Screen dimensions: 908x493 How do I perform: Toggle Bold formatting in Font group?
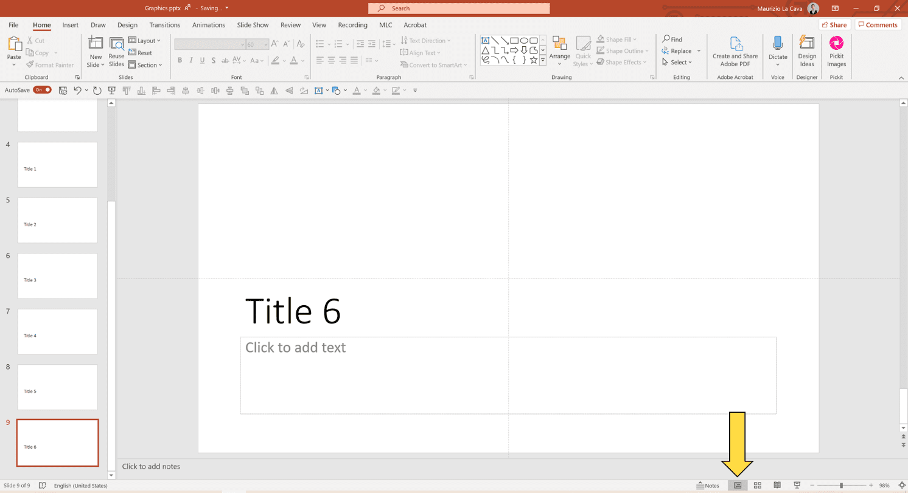pyautogui.click(x=180, y=60)
